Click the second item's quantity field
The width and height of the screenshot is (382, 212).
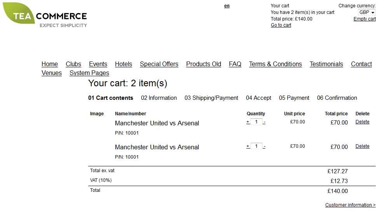pyautogui.click(x=256, y=146)
